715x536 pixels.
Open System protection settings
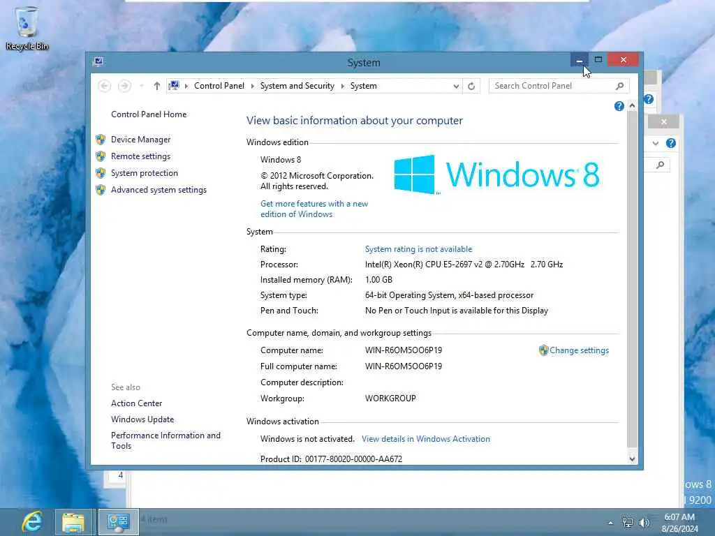[x=144, y=173]
